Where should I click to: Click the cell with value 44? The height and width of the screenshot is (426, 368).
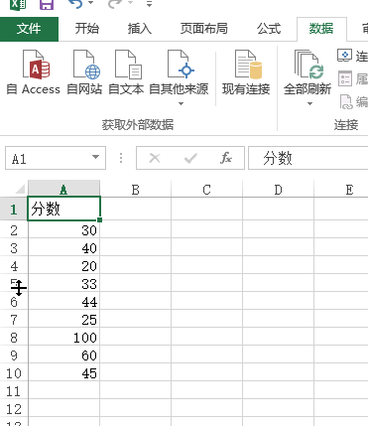coord(63,301)
